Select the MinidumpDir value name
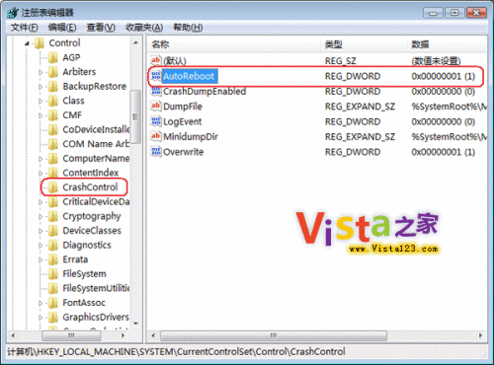 191,137
